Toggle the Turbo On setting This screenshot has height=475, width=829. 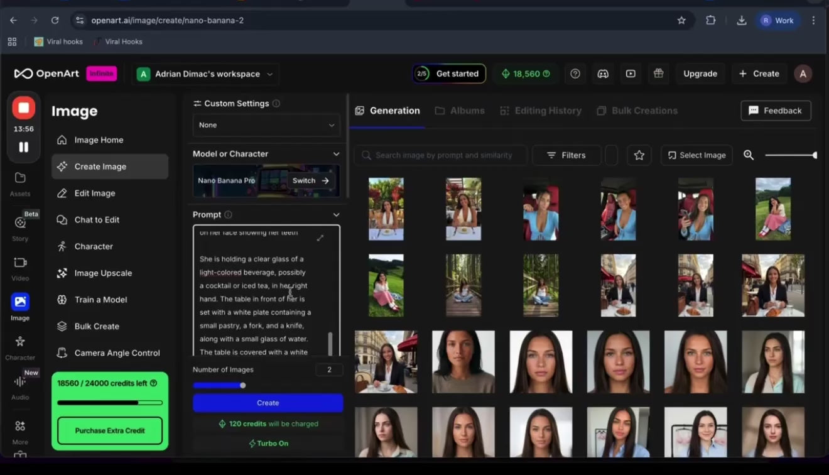pyautogui.click(x=268, y=444)
